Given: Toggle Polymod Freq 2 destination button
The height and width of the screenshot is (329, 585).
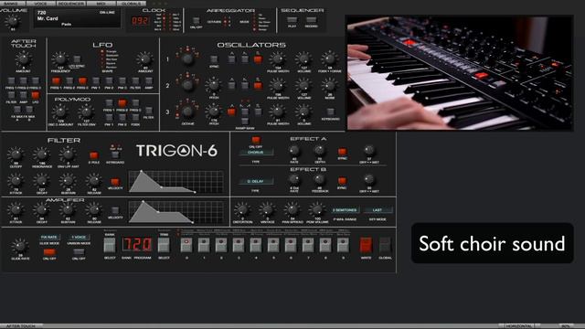Looking at the screenshot, I should [x=122, y=103].
